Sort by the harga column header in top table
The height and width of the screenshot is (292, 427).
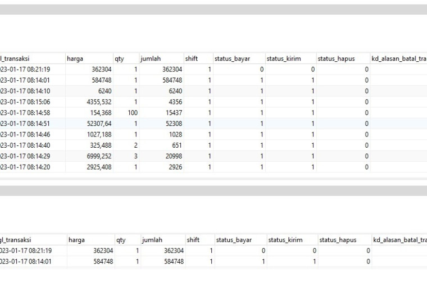coord(89,58)
